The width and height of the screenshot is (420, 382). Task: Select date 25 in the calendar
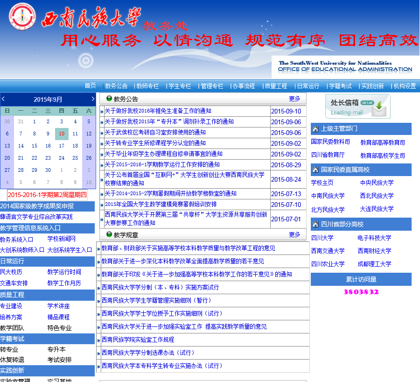pyautogui.click(x=75, y=158)
